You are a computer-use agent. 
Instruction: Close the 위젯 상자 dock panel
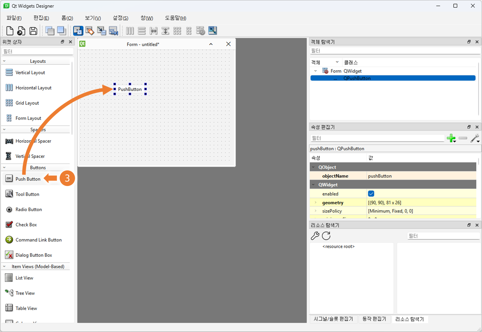click(x=70, y=42)
